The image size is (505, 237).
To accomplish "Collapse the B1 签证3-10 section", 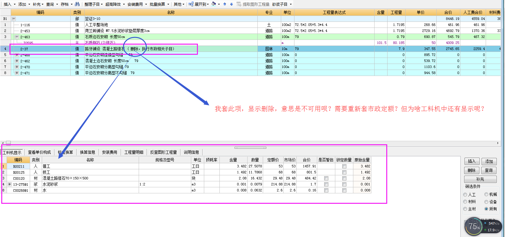I will click(14, 19).
